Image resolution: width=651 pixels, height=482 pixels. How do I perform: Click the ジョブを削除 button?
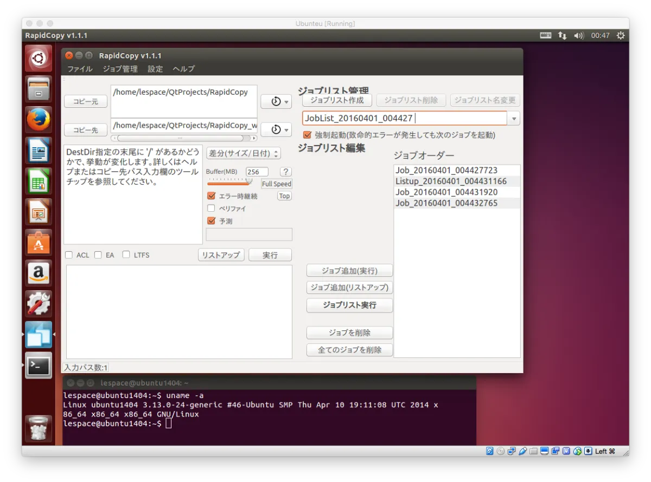(349, 333)
